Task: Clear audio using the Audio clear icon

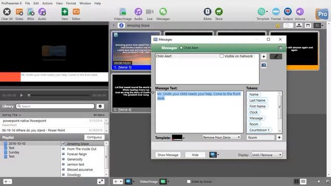Action: 42,12
